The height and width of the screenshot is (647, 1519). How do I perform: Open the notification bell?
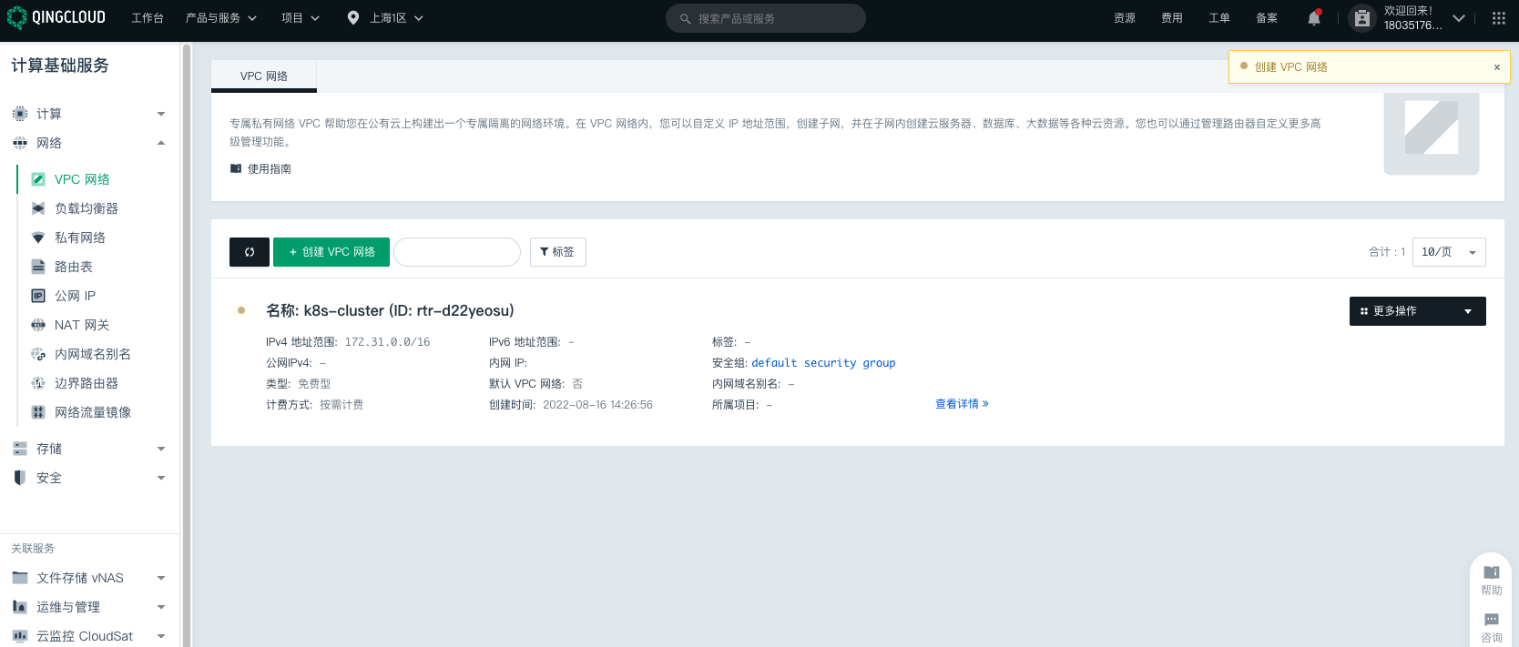[x=1314, y=18]
